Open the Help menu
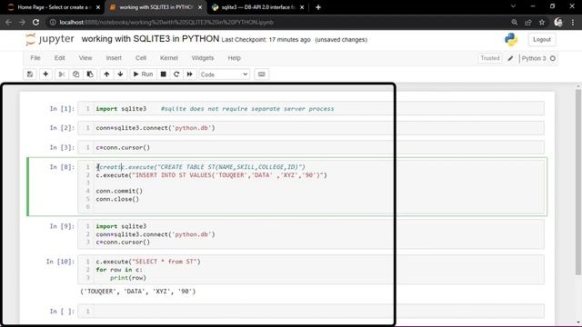Screen dimensions: 582x327 click(x=235, y=58)
